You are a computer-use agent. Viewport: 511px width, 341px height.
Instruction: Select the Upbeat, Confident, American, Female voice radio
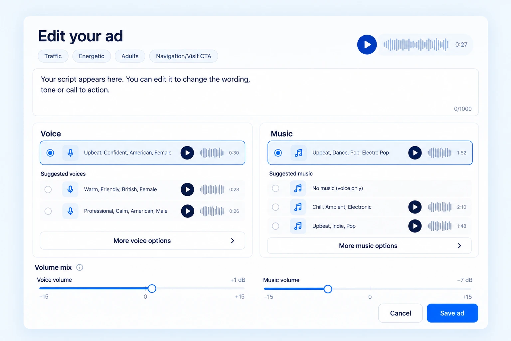50,153
